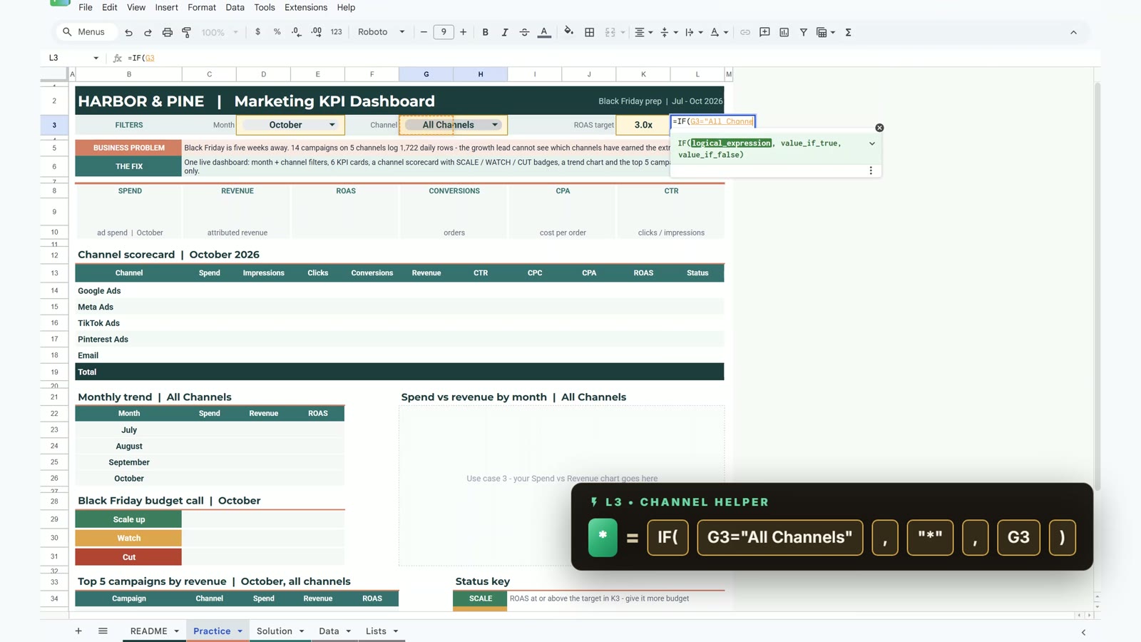This screenshot has height=642, width=1141.
Task: Activate the Paint format roller icon
Action: pyautogui.click(x=187, y=32)
